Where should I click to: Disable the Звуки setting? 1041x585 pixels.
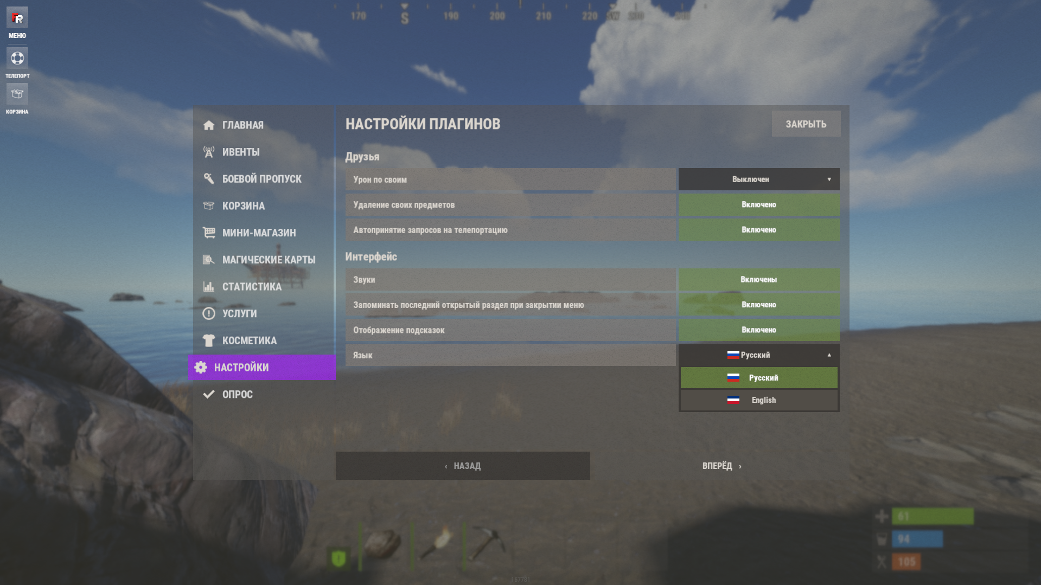pyautogui.click(x=759, y=280)
